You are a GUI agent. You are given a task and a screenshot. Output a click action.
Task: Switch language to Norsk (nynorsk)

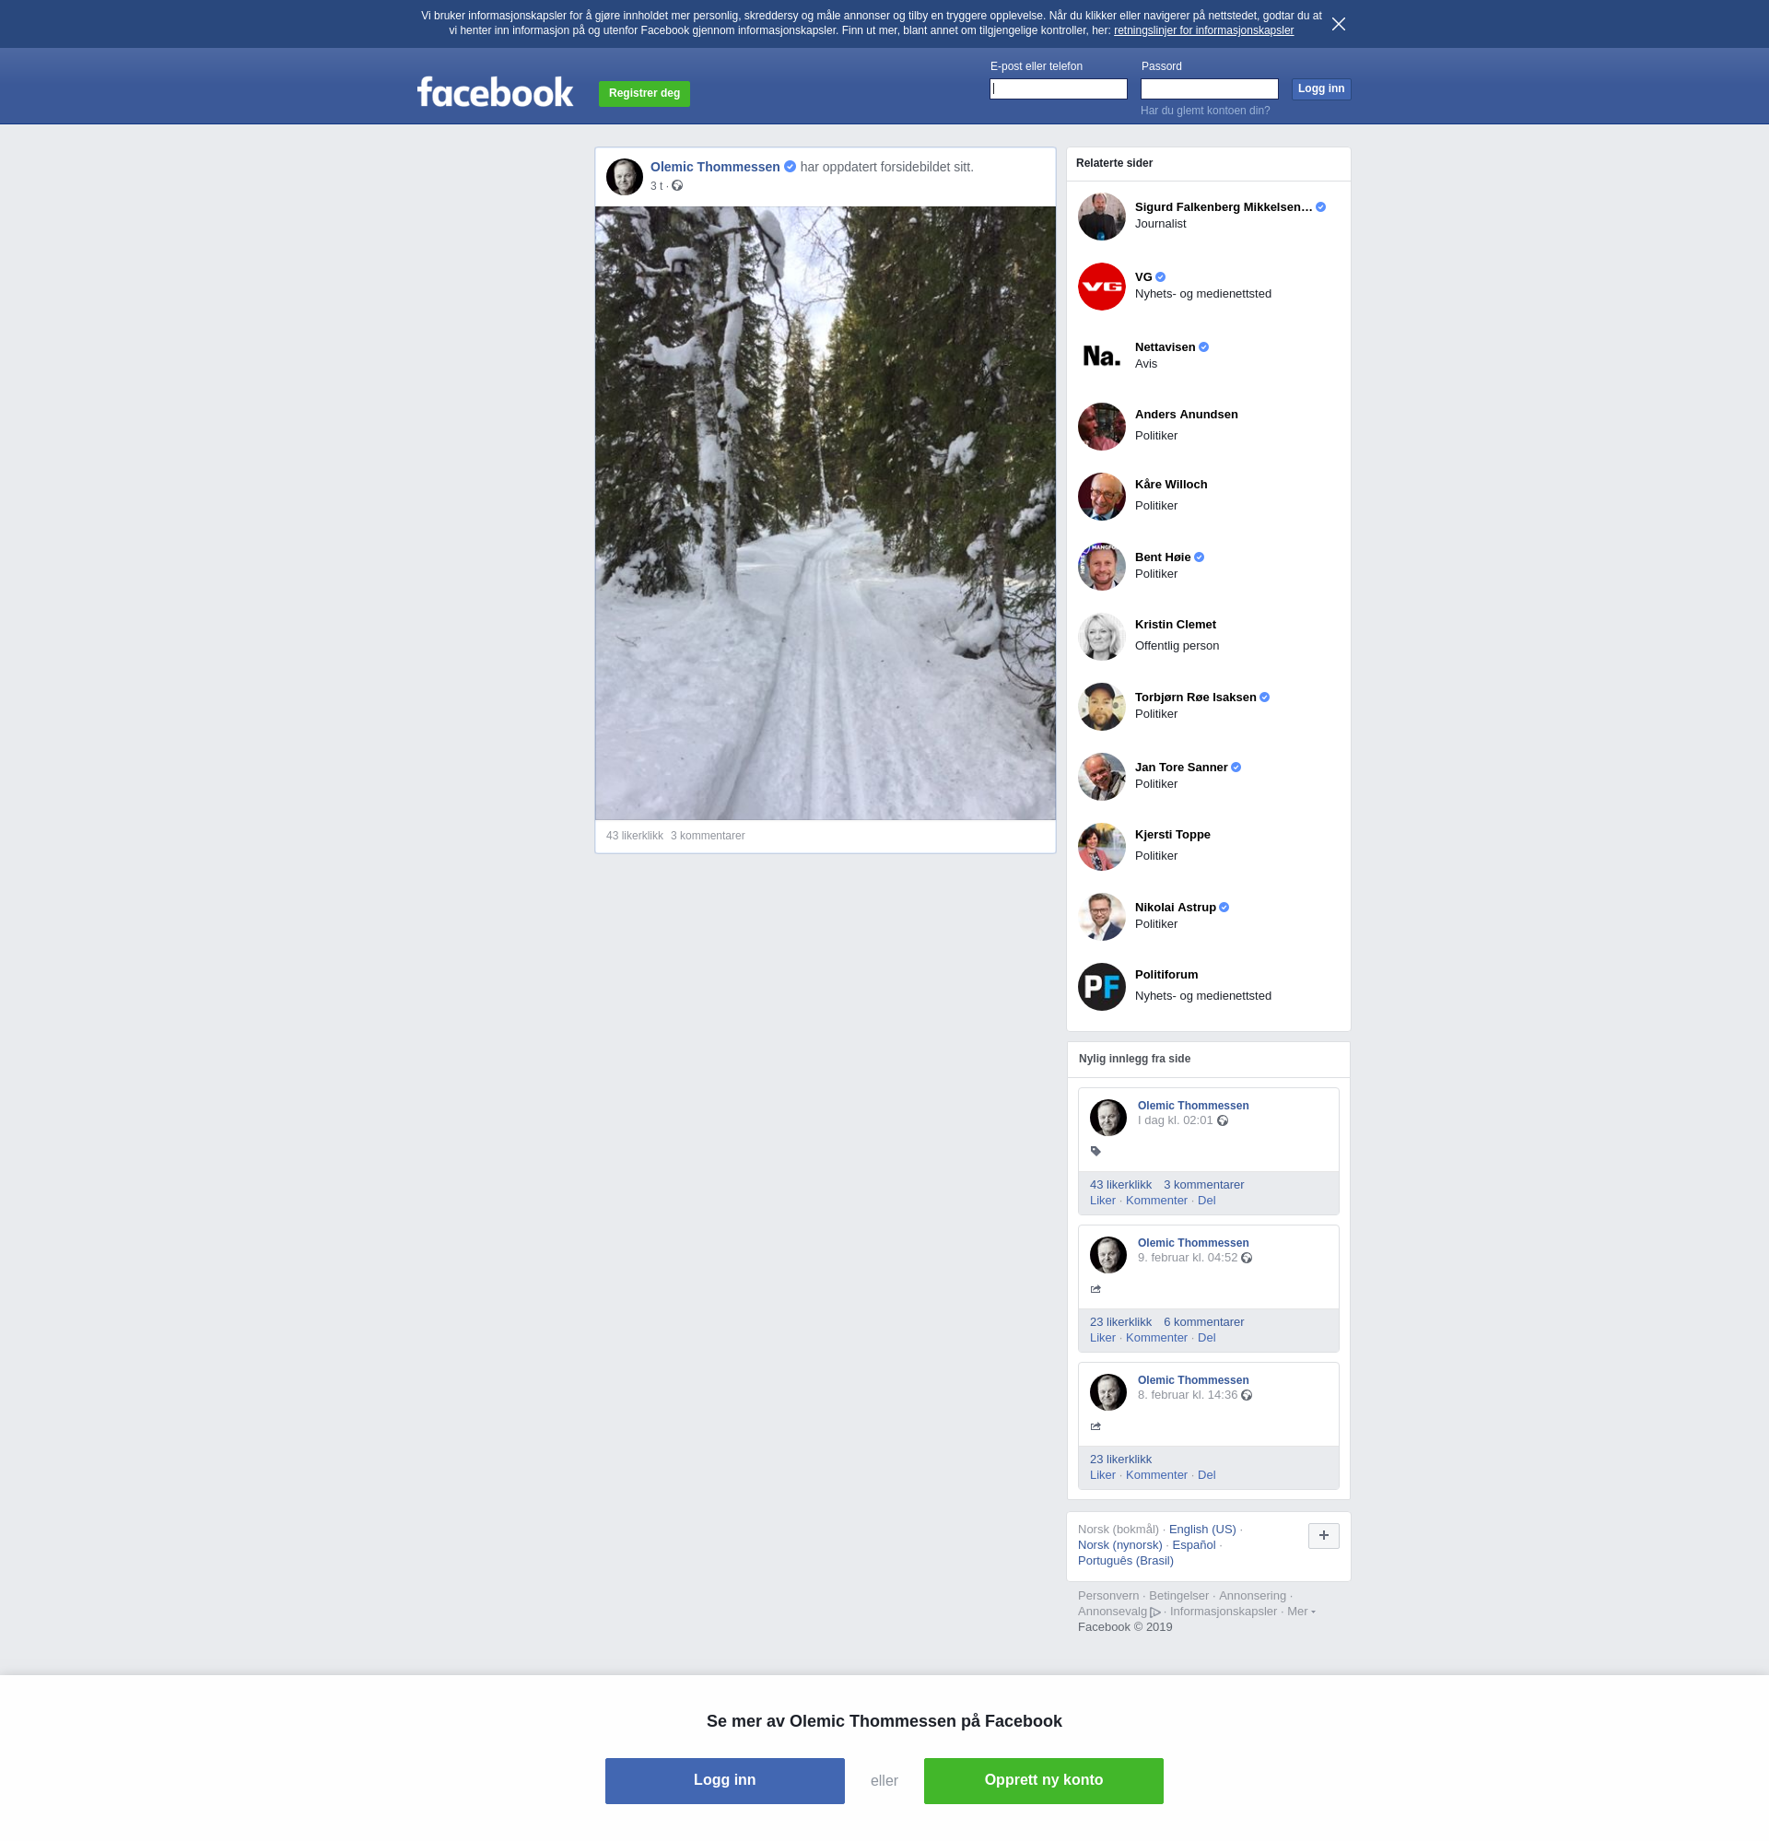[1119, 1545]
